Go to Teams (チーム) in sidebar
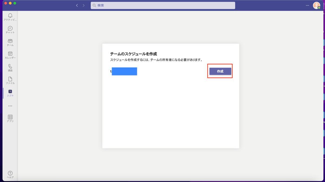The image size is (325, 182). pos(10,43)
